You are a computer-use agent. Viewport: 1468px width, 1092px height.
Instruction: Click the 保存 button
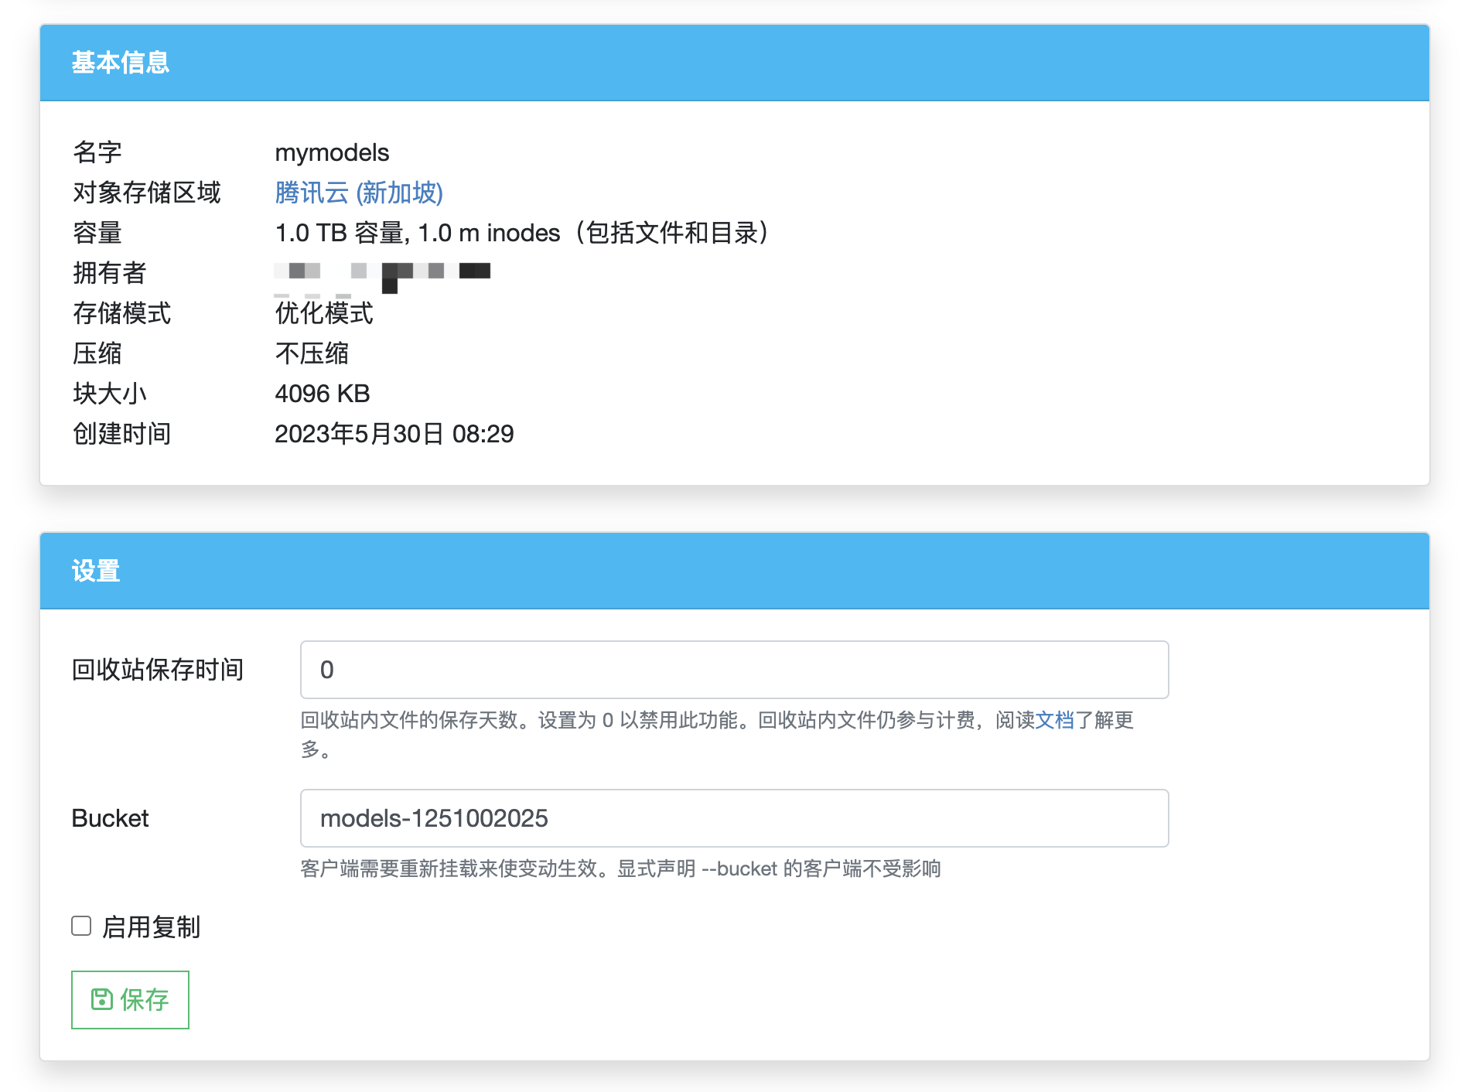click(x=130, y=999)
